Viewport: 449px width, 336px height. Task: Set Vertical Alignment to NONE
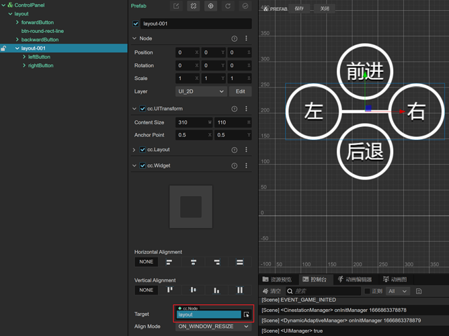pyautogui.click(x=147, y=290)
